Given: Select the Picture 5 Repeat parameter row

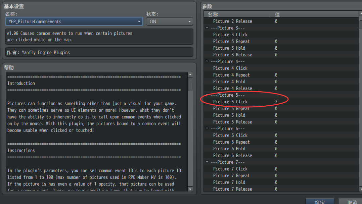Looking at the screenshot, I should (281, 108).
